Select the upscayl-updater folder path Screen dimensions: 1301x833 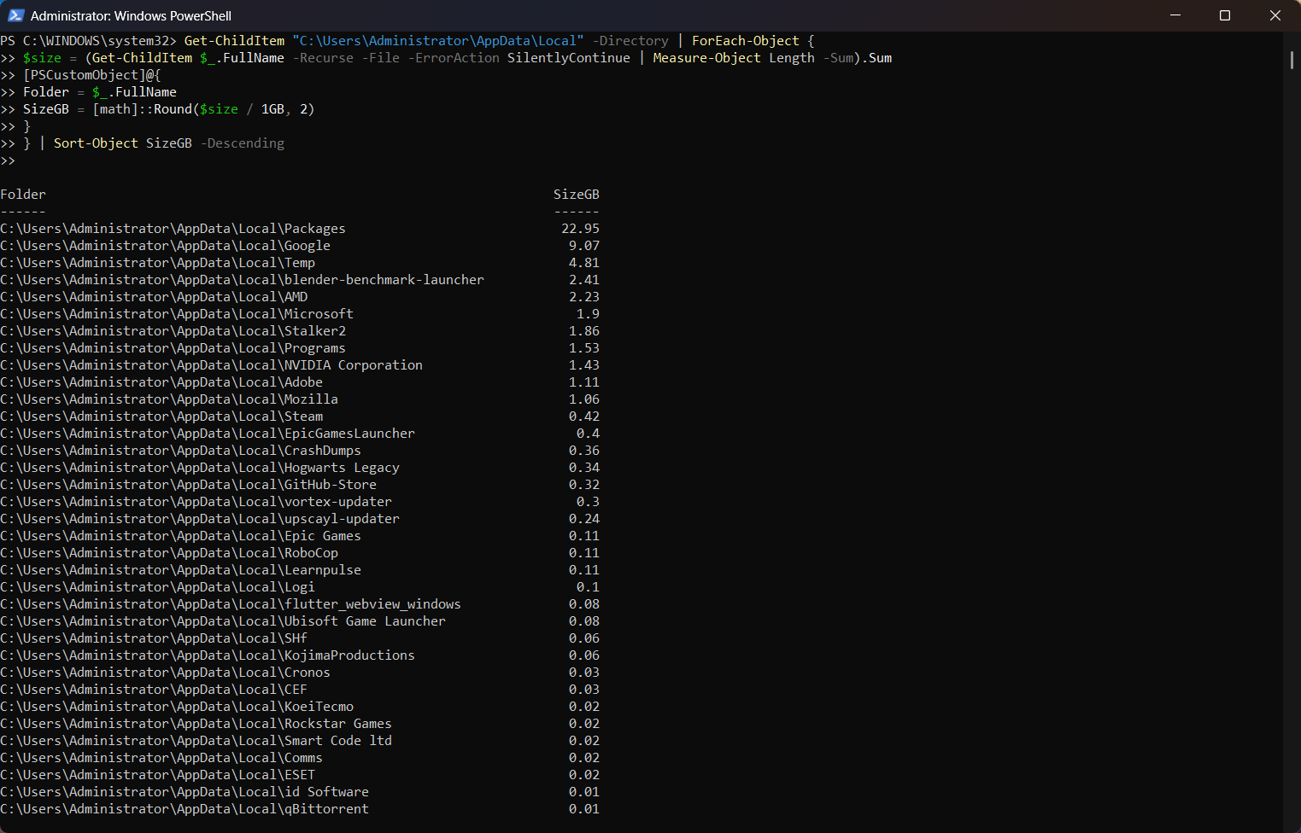(x=200, y=519)
